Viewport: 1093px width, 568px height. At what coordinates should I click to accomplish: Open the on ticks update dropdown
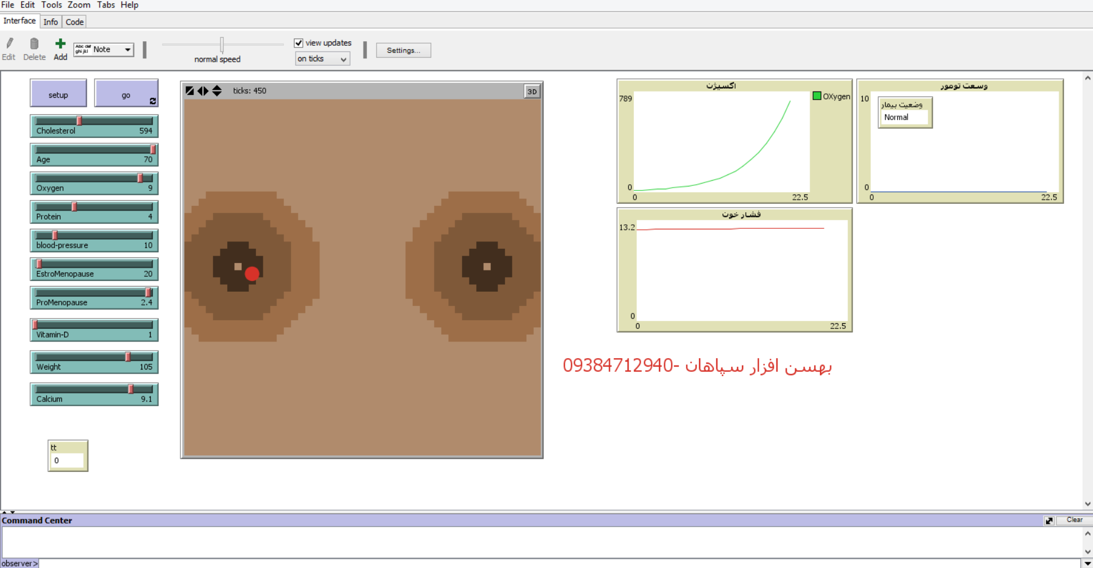(322, 59)
